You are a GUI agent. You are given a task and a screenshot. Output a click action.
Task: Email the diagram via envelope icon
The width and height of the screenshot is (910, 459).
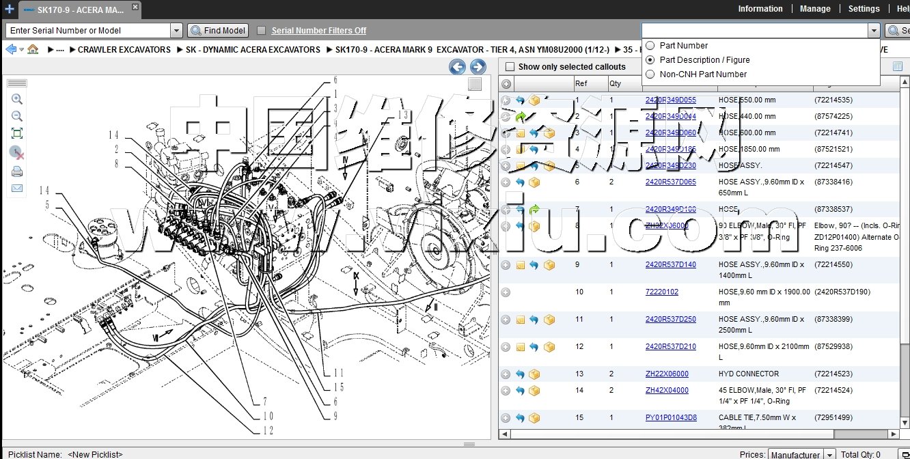(x=17, y=189)
